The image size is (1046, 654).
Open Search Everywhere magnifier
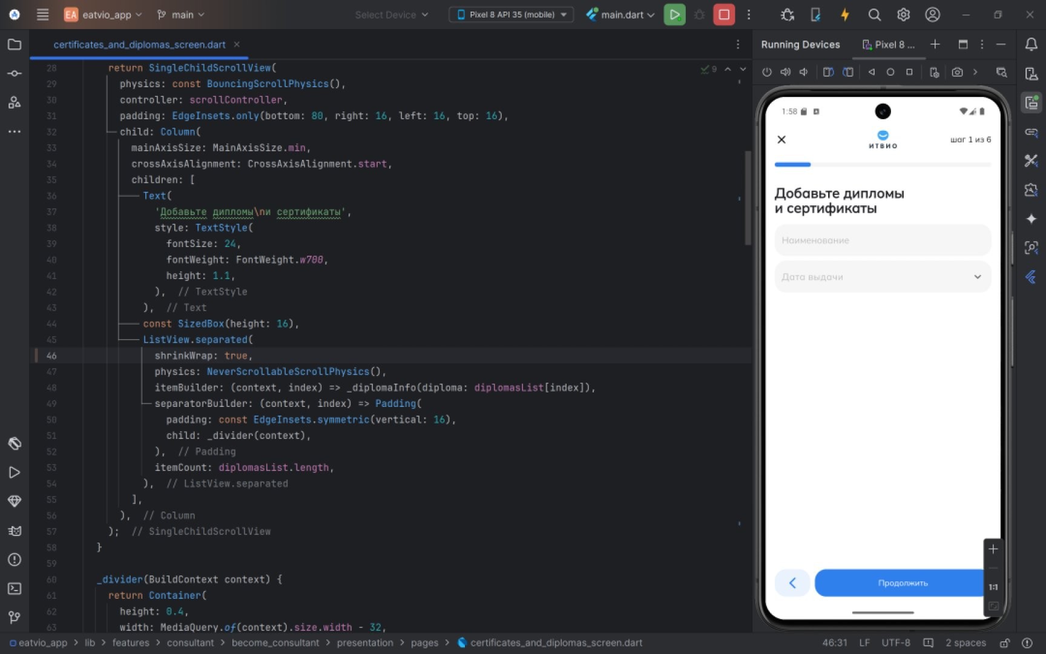point(874,15)
